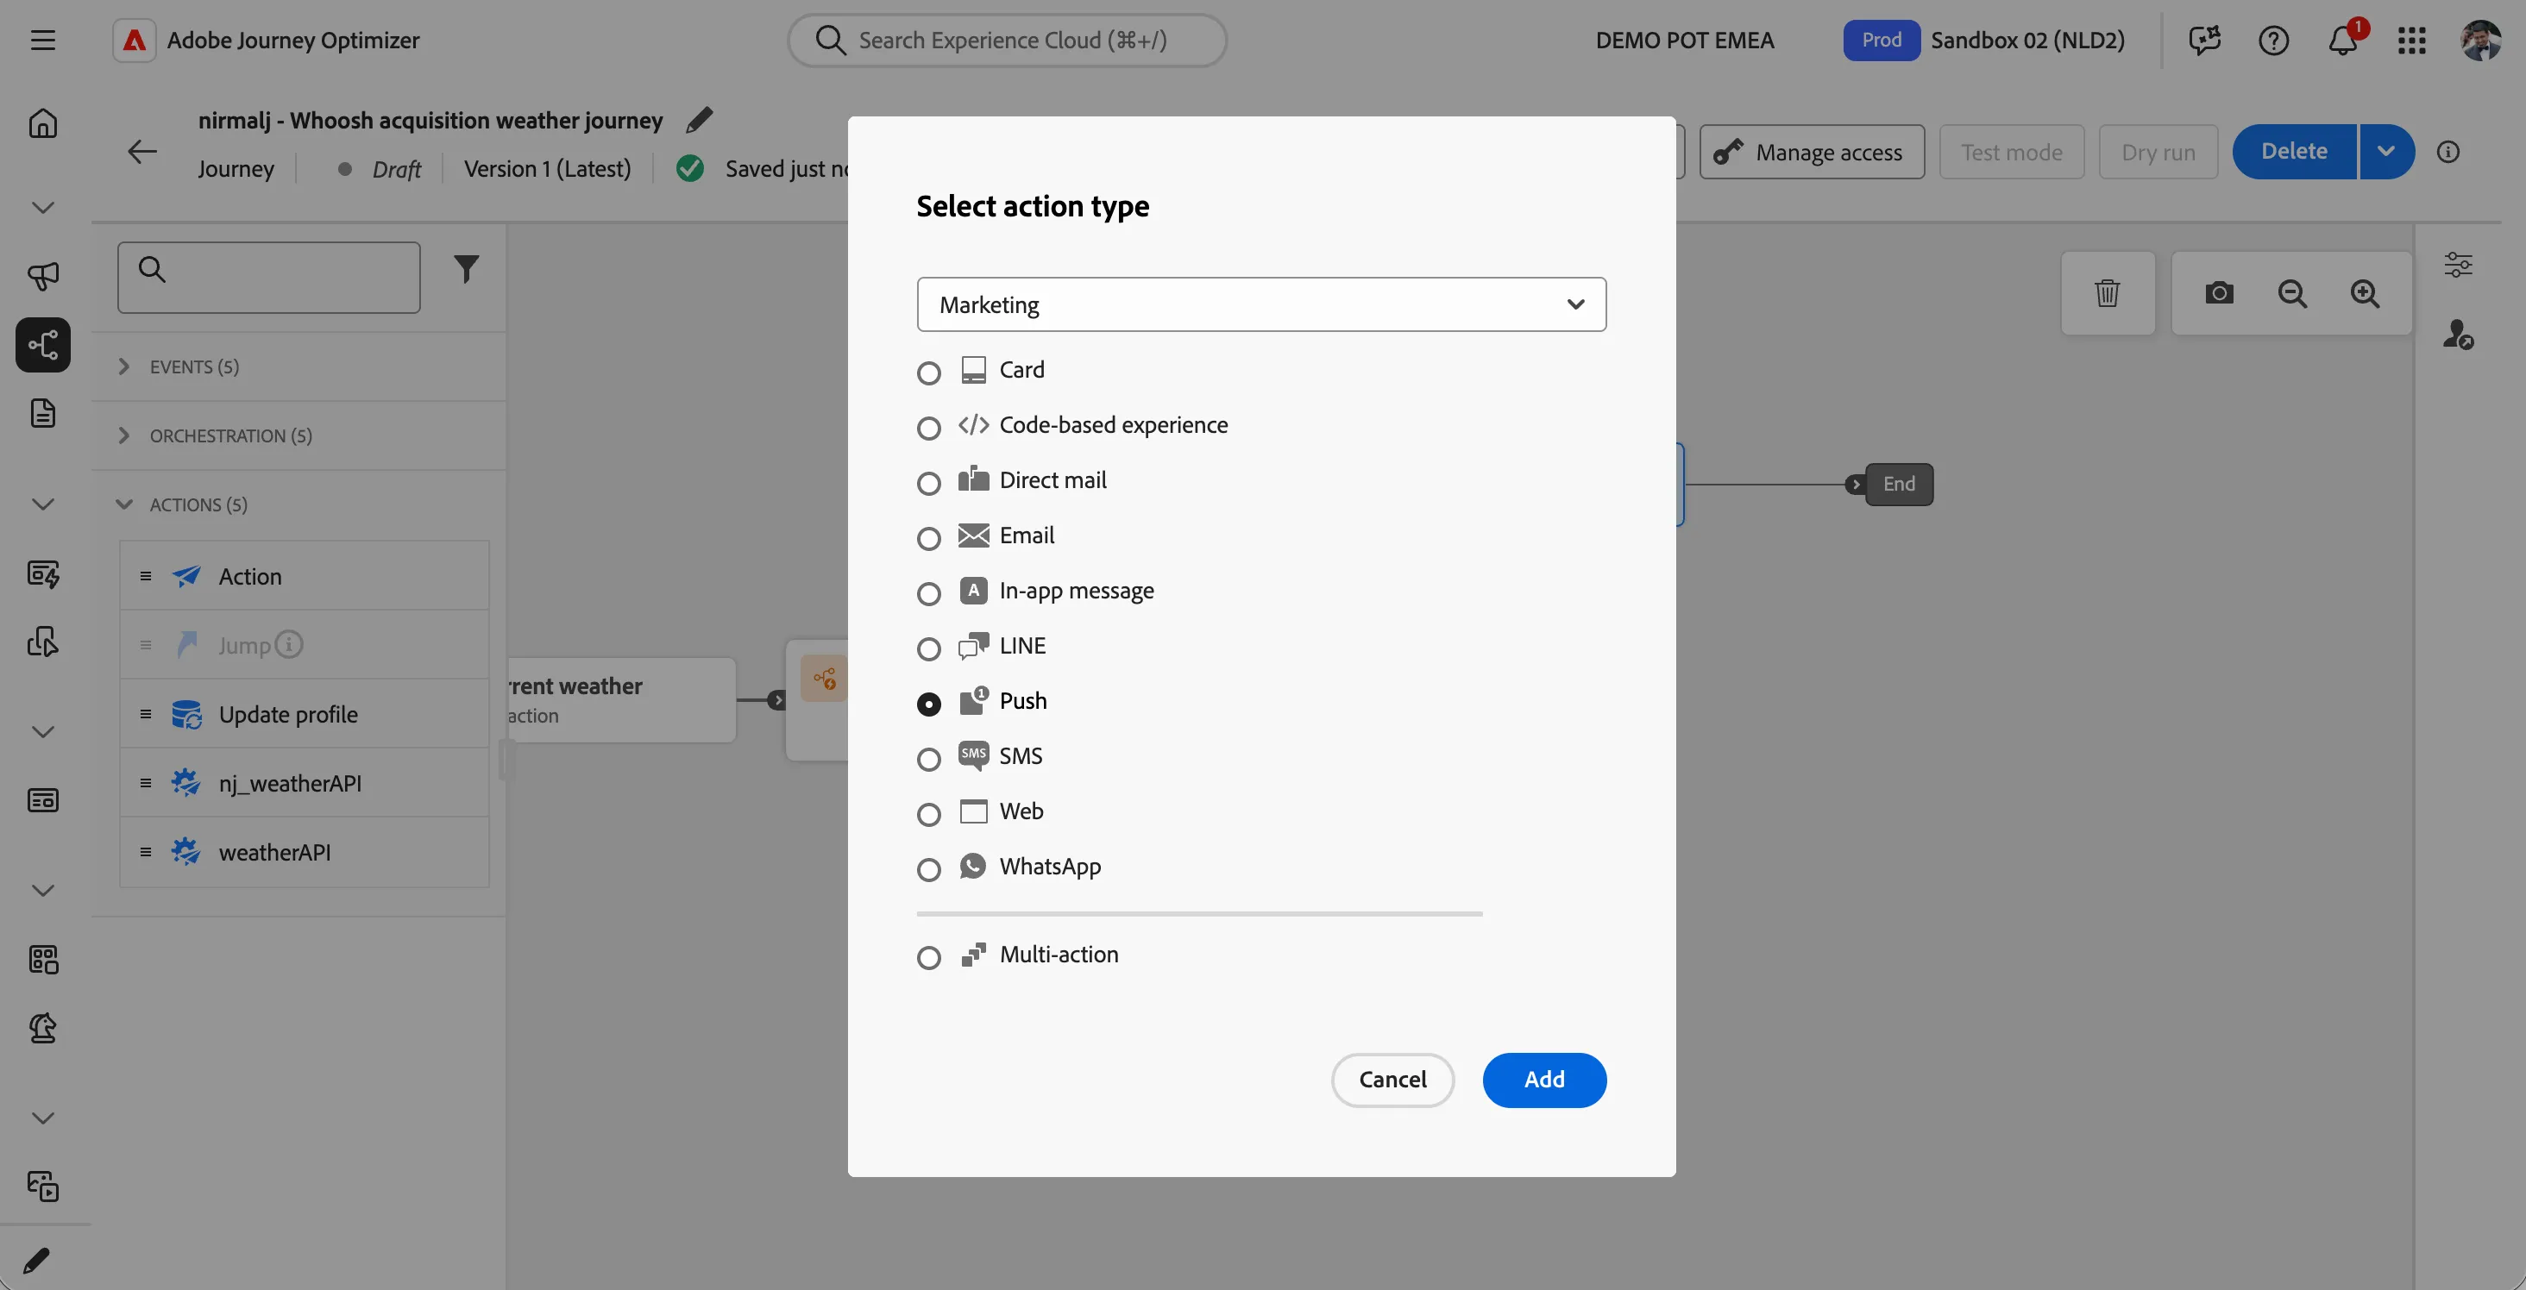Choose the In-app message option
Viewport: 2526px width, 1290px height.
928,594
